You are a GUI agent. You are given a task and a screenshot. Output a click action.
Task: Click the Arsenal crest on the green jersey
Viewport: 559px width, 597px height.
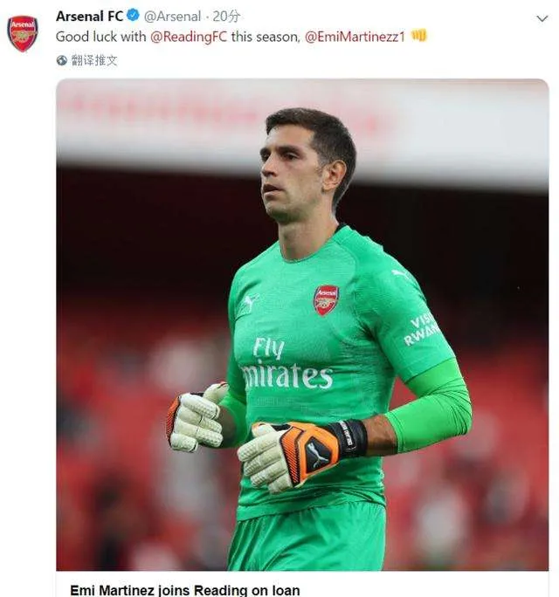click(326, 299)
